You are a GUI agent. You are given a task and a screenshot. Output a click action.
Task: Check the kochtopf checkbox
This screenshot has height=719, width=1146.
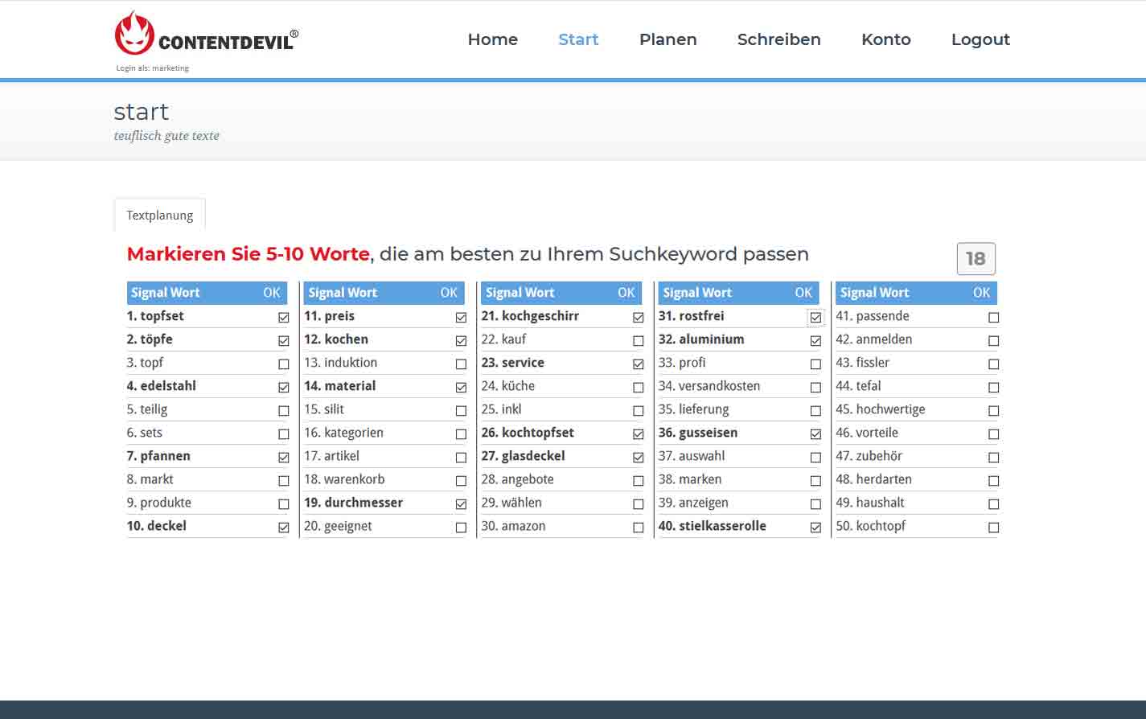[993, 528]
